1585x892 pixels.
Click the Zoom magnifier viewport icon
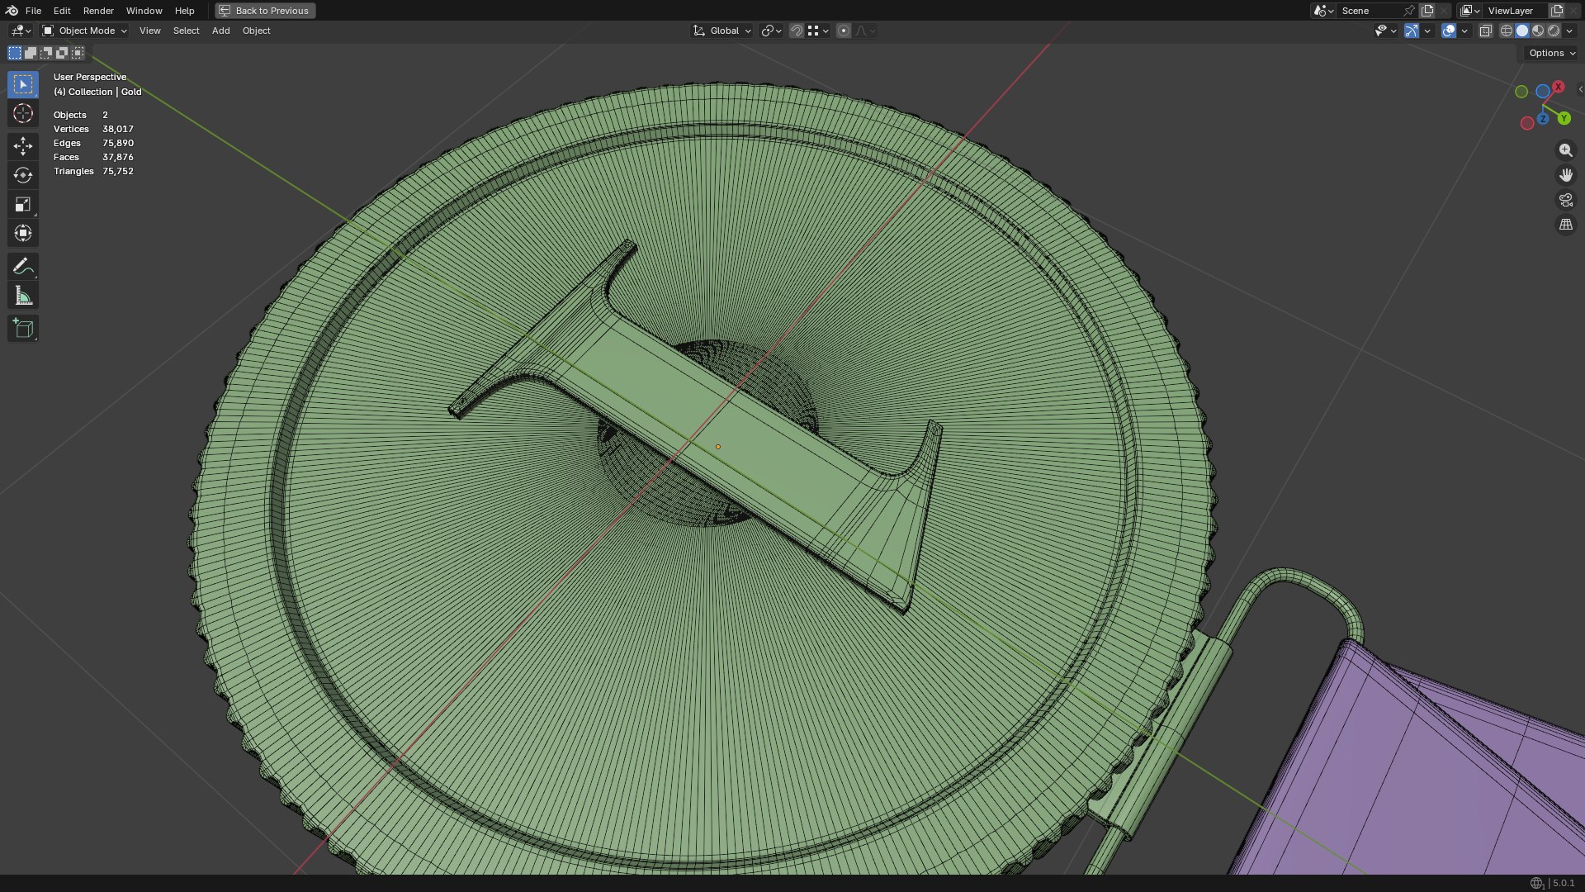tap(1565, 150)
